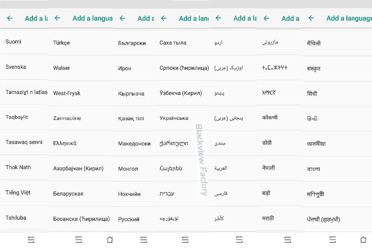
Task: Select हिन्दी from the language list
Action: pyautogui.click(x=337, y=119)
